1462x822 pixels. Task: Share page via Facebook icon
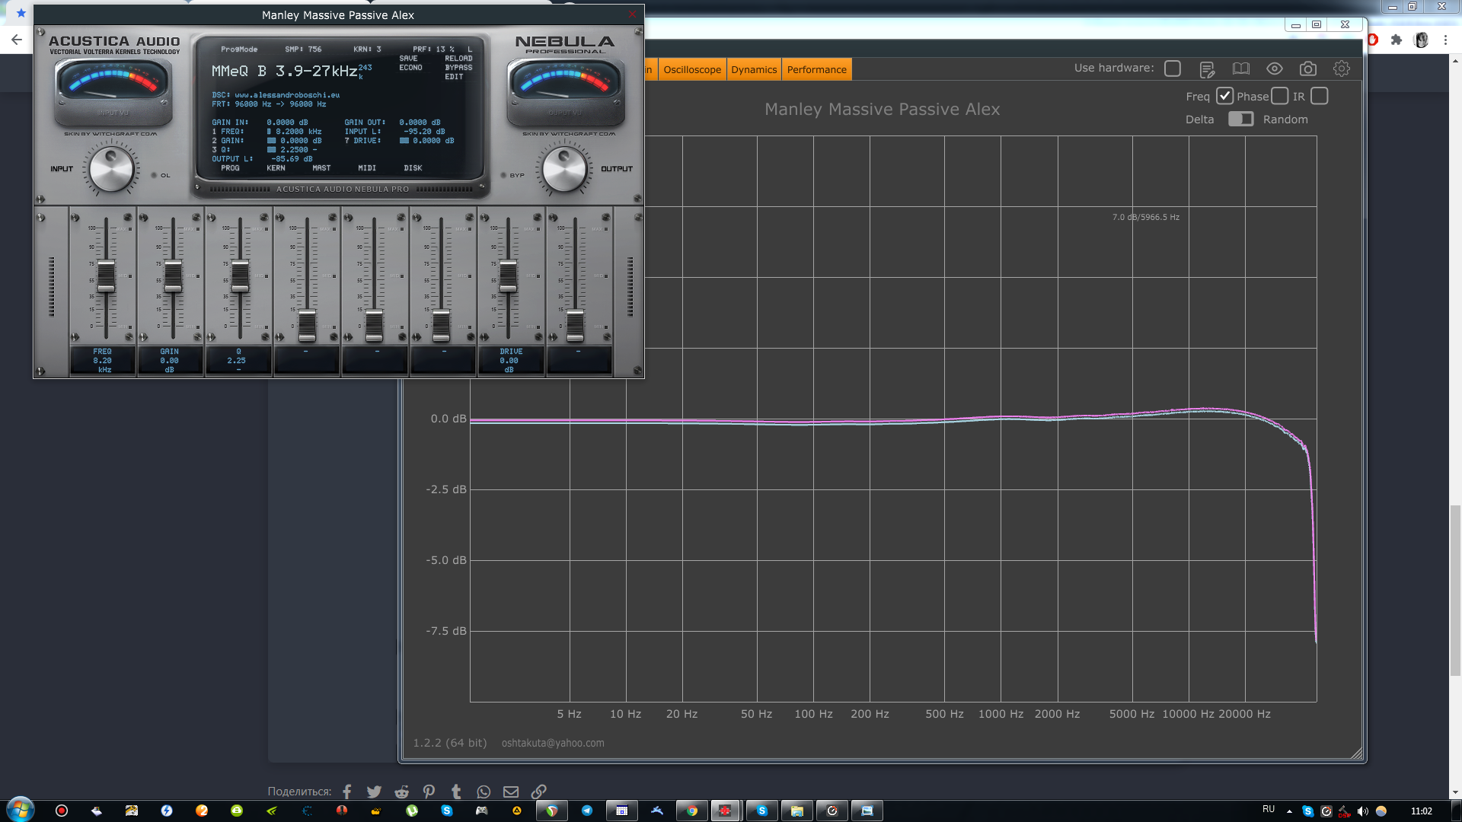(347, 792)
